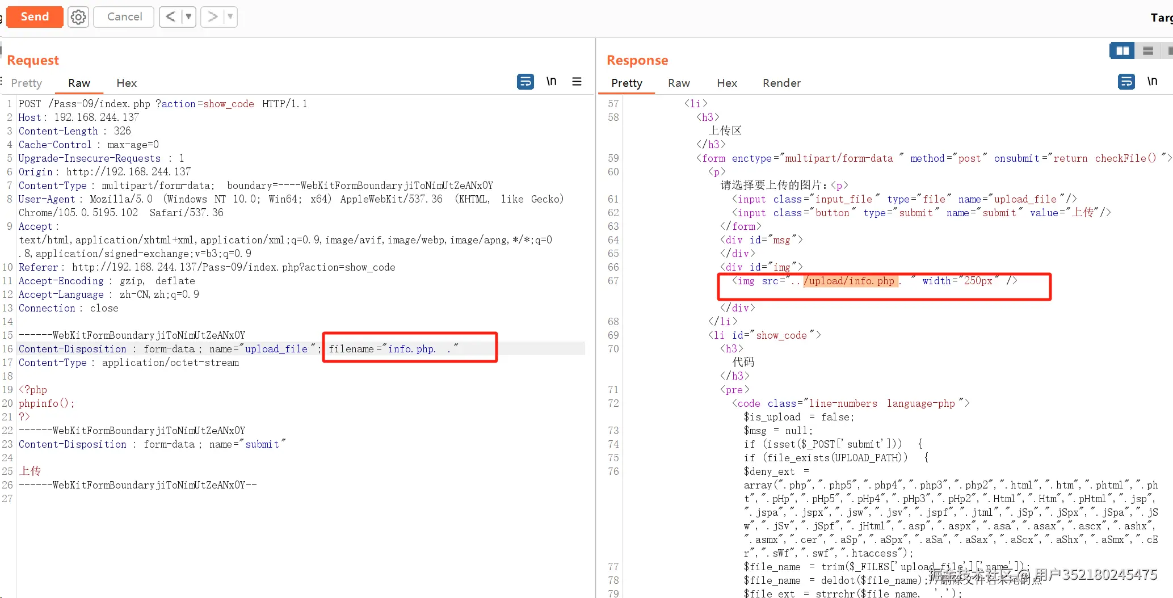Show the Response Render tab
Viewport: 1173px width, 598px height.
coord(781,83)
